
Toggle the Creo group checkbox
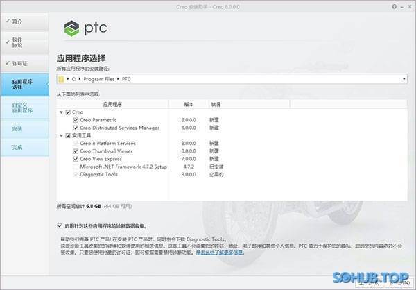pyautogui.click(x=68, y=112)
